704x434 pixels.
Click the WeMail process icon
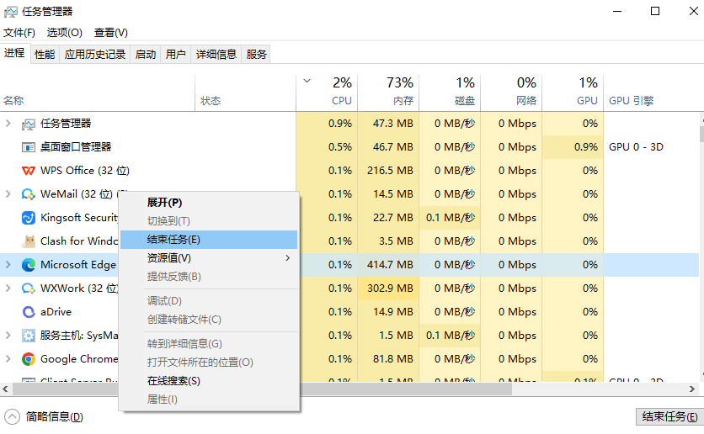29,194
